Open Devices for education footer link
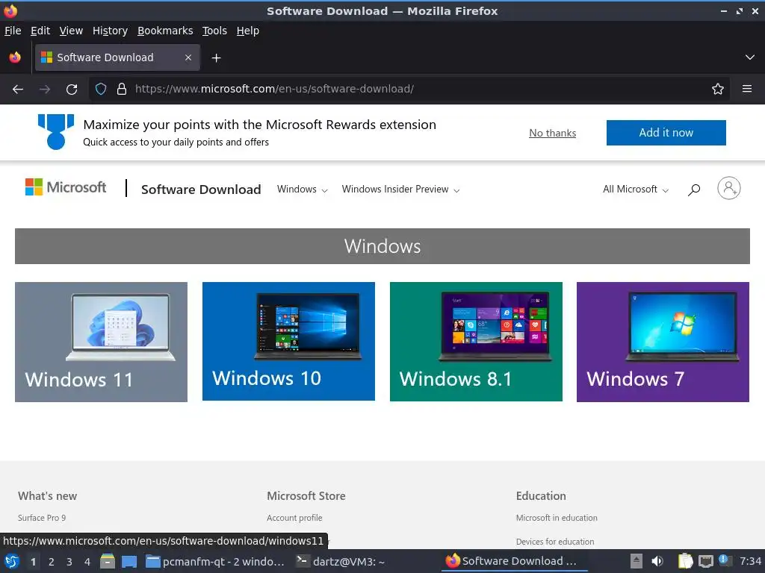This screenshot has height=573, width=765. (x=555, y=542)
